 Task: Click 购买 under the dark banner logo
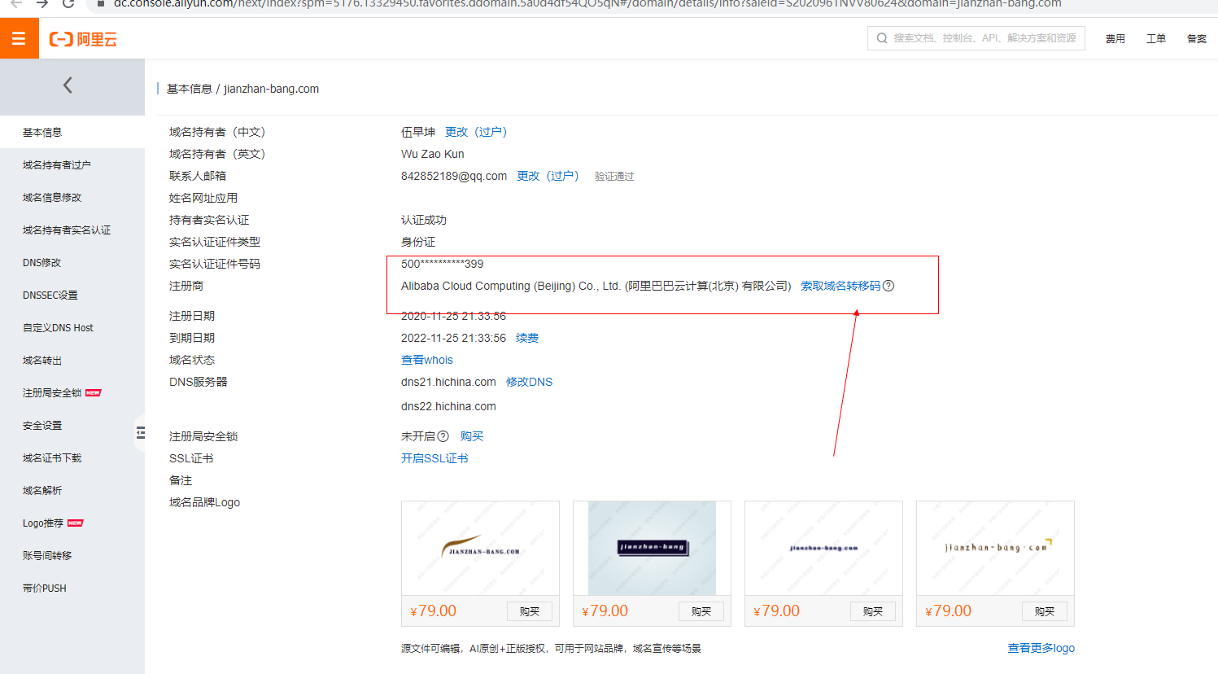coord(701,611)
